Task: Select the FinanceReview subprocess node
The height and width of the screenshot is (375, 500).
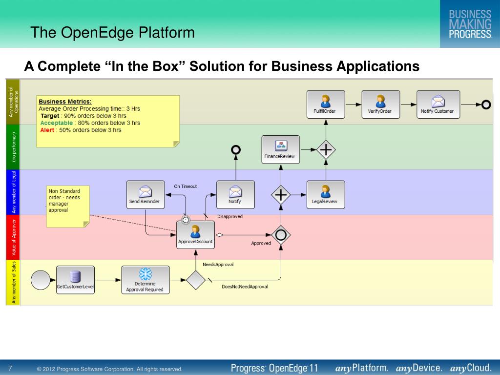Action: coord(281,149)
